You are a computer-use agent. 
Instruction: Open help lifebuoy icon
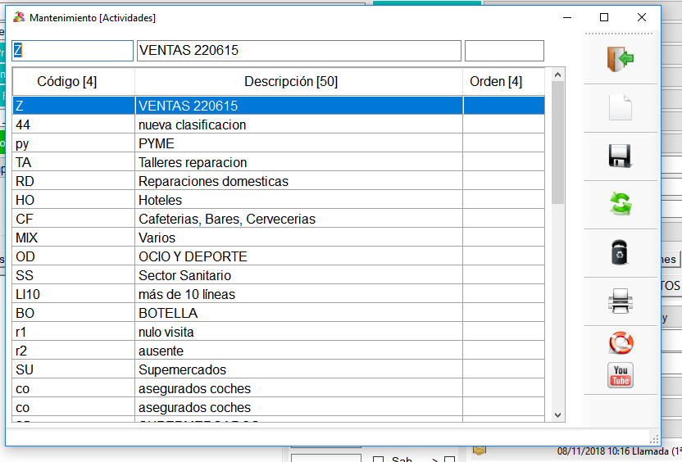point(621,343)
